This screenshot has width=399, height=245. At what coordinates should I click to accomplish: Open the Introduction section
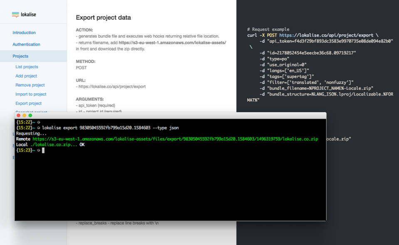[x=24, y=32]
